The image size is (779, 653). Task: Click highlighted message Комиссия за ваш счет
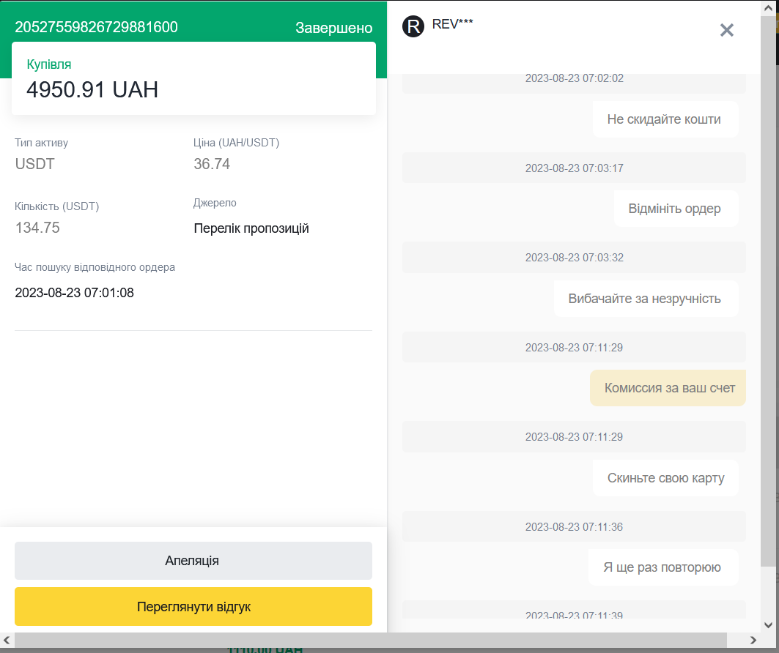click(668, 388)
